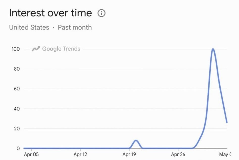Image resolution: width=239 pixels, height=160 pixels.
Task: Click the May date axis label
Action: tap(225, 154)
